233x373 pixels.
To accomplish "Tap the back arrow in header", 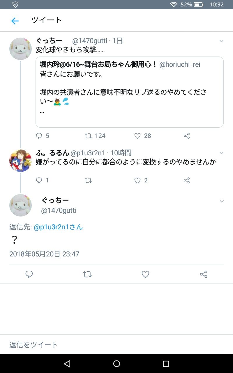I will click(x=15, y=21).
